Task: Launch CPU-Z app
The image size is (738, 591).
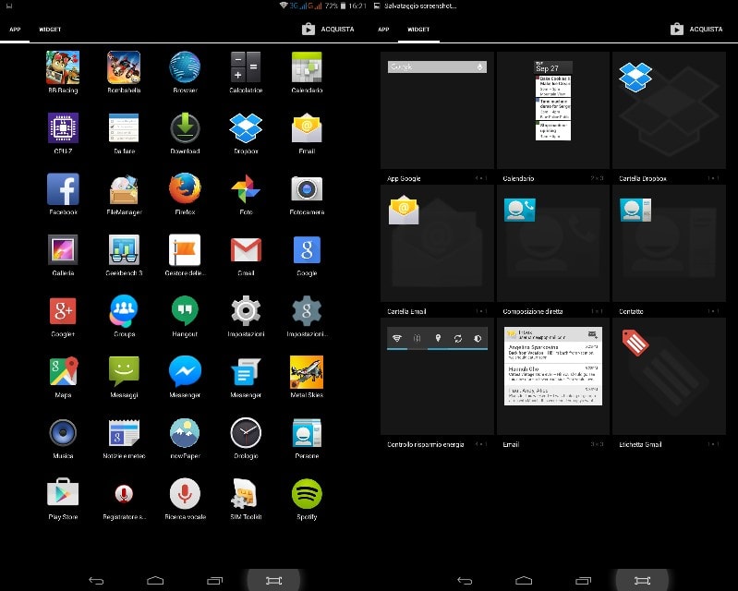Action: click(x=63, y=128)
